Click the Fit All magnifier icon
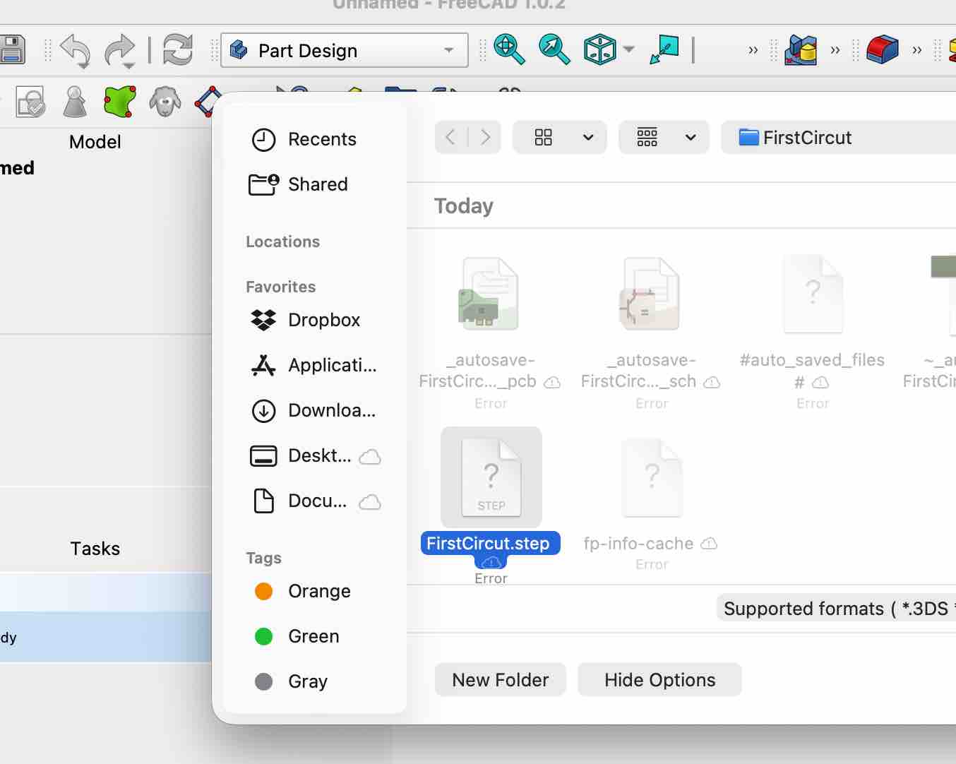 tap(509, 49)
